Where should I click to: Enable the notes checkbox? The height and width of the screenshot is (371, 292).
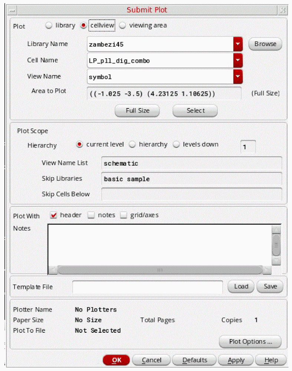click(91, 215)
